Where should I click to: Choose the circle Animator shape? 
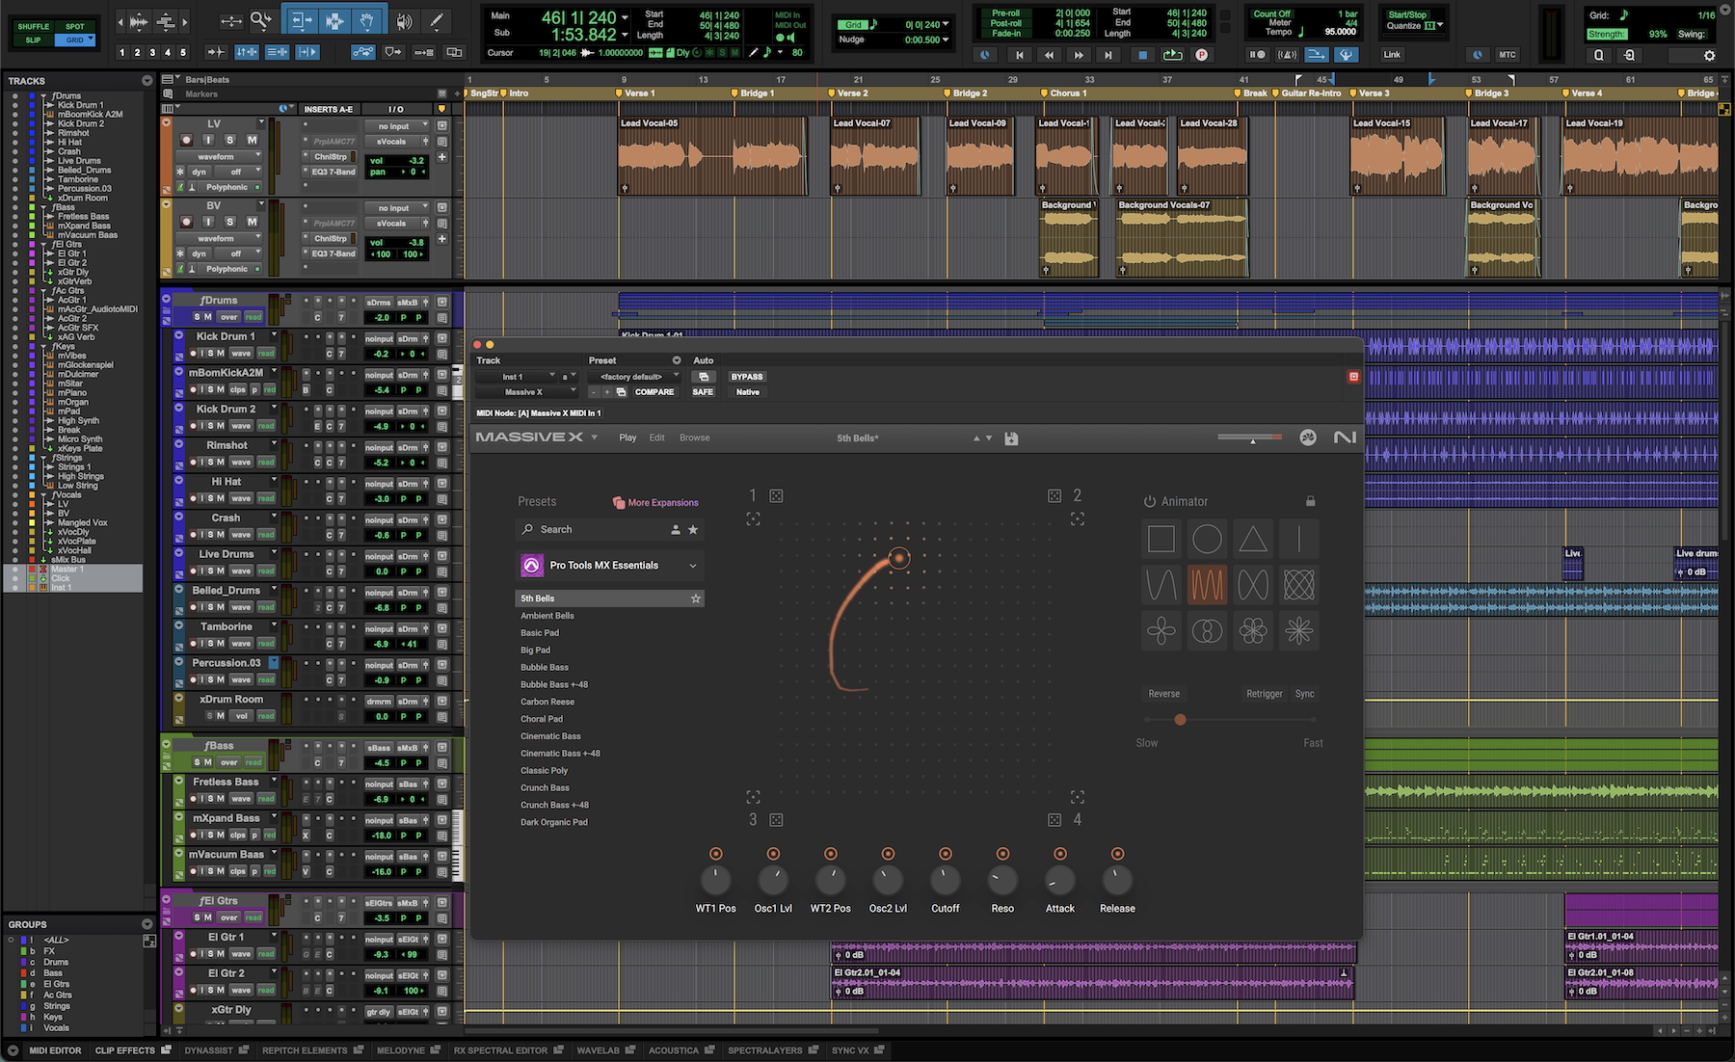tap(1207, 540)
